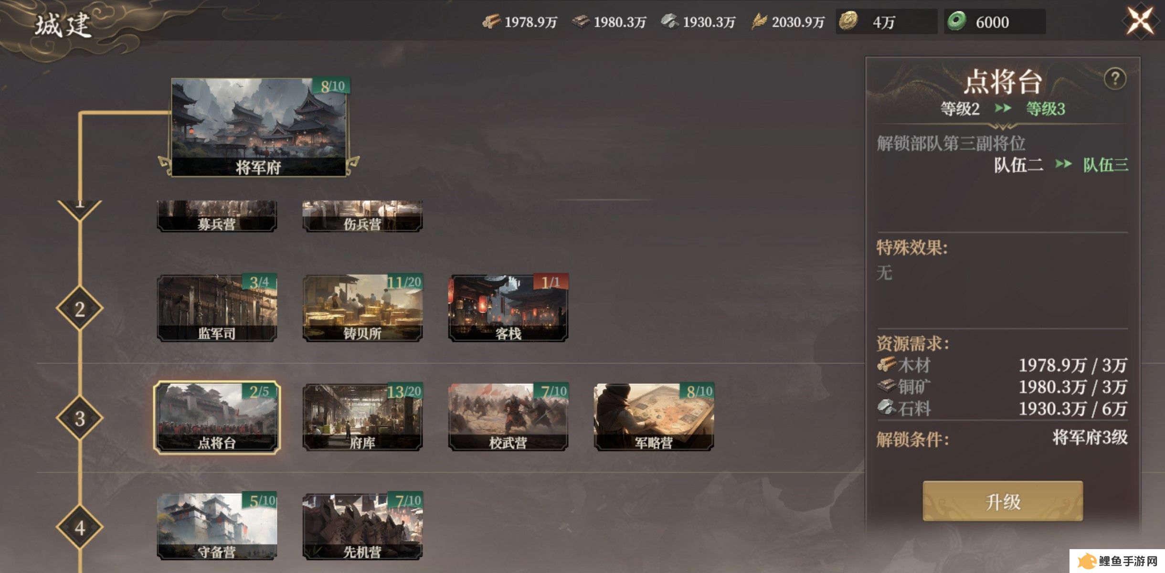The image size is (1165, 573).
Task: Click the stone resource icon in top bar
Action: point(670,21)
